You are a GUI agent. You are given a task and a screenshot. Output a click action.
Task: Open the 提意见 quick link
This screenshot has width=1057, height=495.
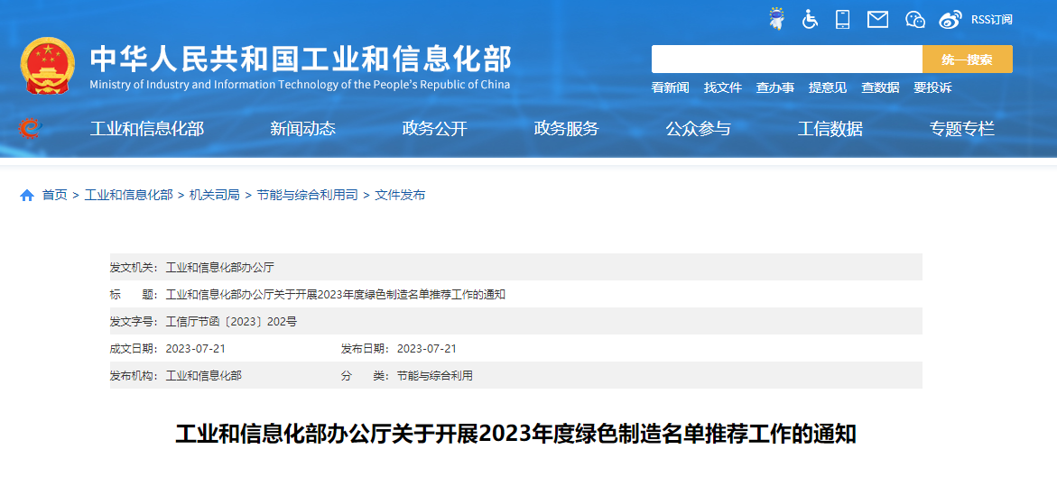(828, 87)
